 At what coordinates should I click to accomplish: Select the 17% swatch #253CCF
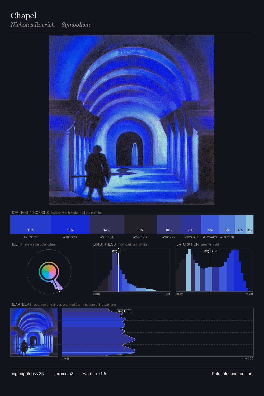point(31,225)
